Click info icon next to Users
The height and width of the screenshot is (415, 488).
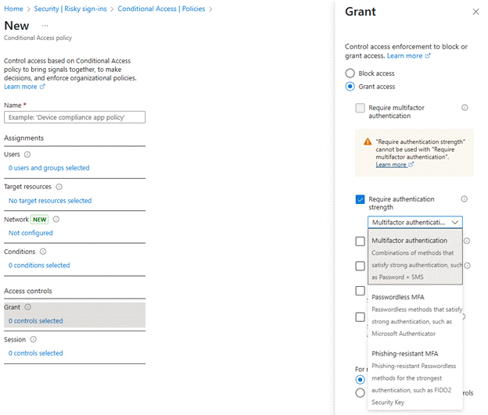27,155
